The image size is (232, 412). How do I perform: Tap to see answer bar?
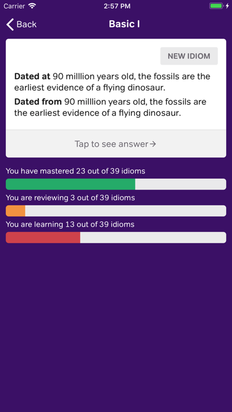coord(116,144)
